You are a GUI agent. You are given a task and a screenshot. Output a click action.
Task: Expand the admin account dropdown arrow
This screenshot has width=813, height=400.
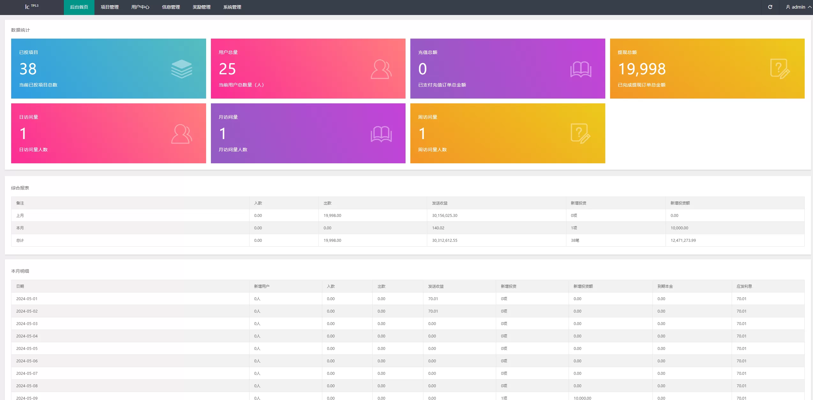pyautogui.click(x=809, y=7)
